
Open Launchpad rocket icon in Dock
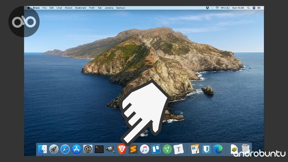coord(54,149)
